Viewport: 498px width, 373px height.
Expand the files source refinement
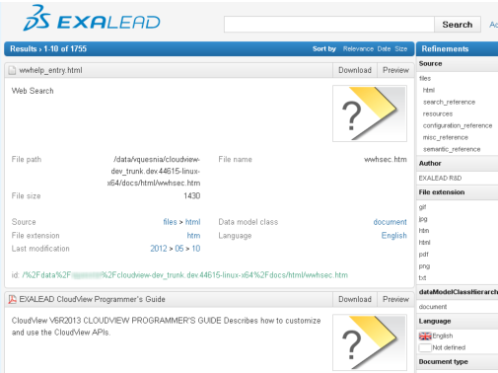tap(425, 78)
